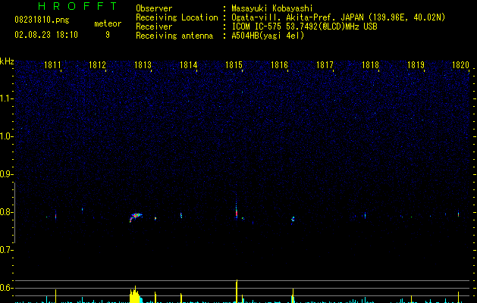Click the vertical meteor echo at 1815
Viewport: 477px width, 303px height.
237,210
